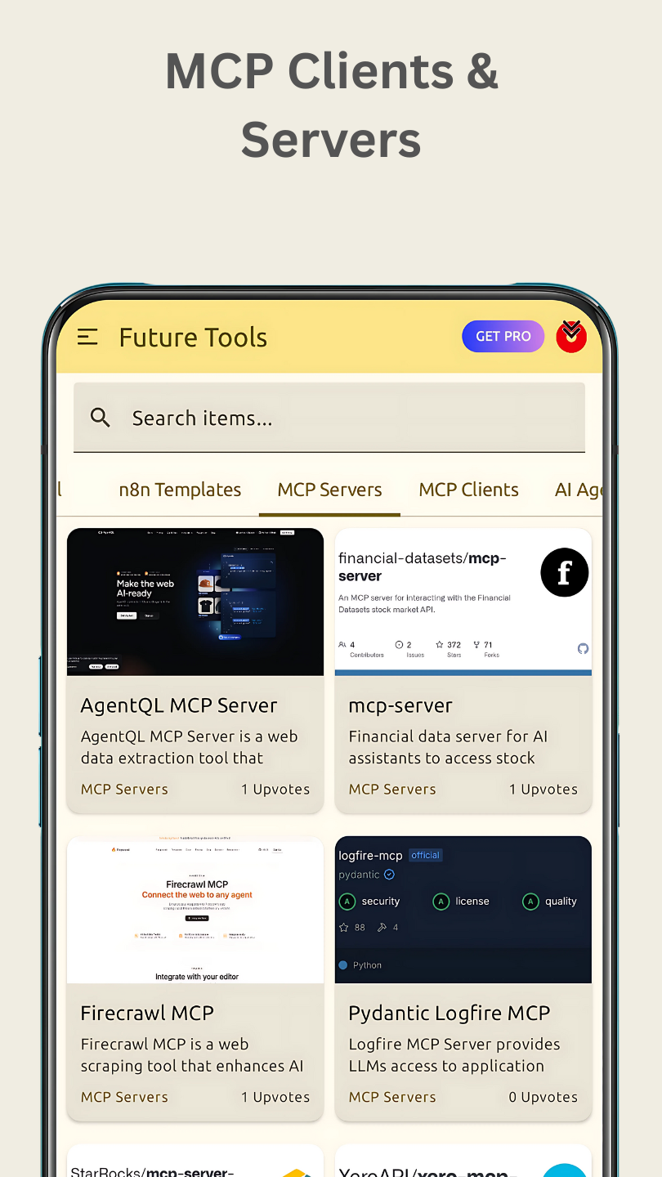Screen dimensions: 662x1177
Task: Tap the verified check beside pydantic
Action: (x=389, y=875)
